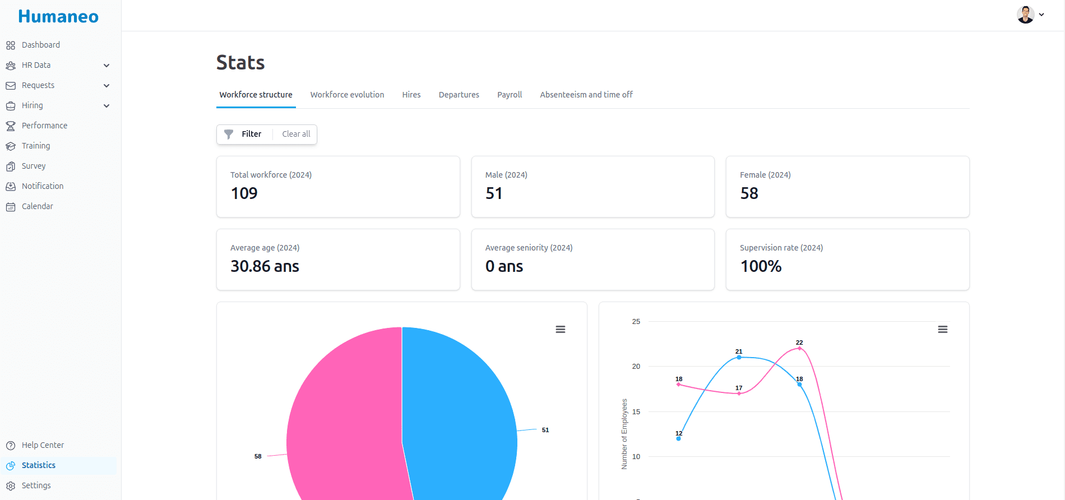Expand the Hiring submenu chevron
Screen dimensions: 1065x500
click(106, 106)
